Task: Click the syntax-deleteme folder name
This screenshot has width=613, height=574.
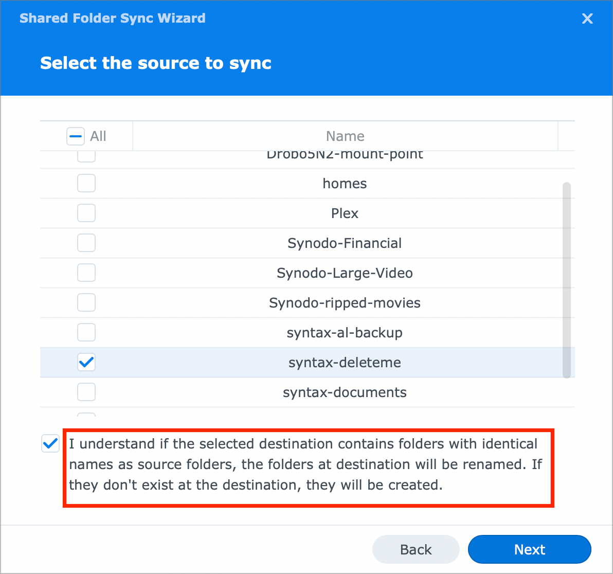Action: tap(345, 363)
